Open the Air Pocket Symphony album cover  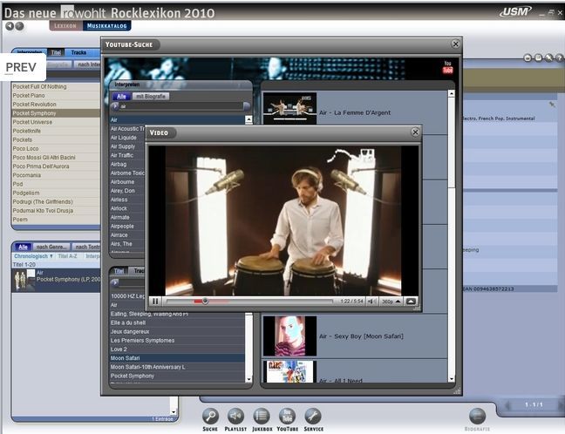point(24,281)
